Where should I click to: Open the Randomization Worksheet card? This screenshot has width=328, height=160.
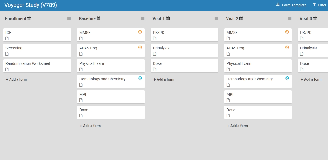pos(37,66)
